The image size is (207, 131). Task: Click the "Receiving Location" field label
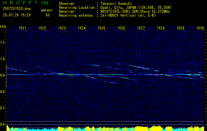click(77, 8)
